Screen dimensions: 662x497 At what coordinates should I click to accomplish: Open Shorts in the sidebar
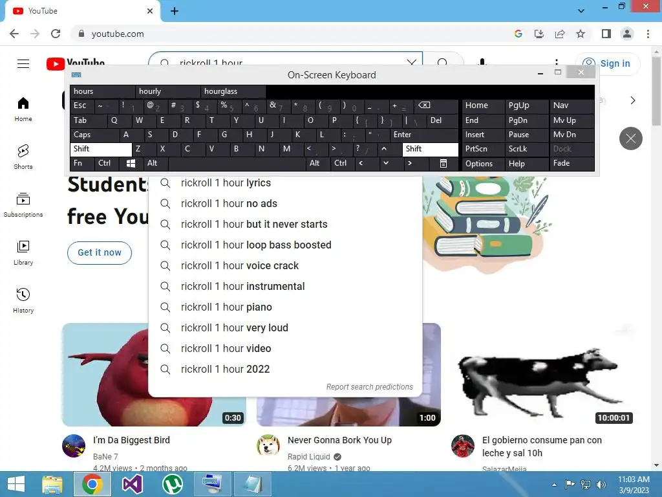(x=23, y=157)
